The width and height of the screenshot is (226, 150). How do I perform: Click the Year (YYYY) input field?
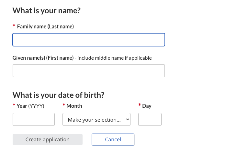(34, 119)
